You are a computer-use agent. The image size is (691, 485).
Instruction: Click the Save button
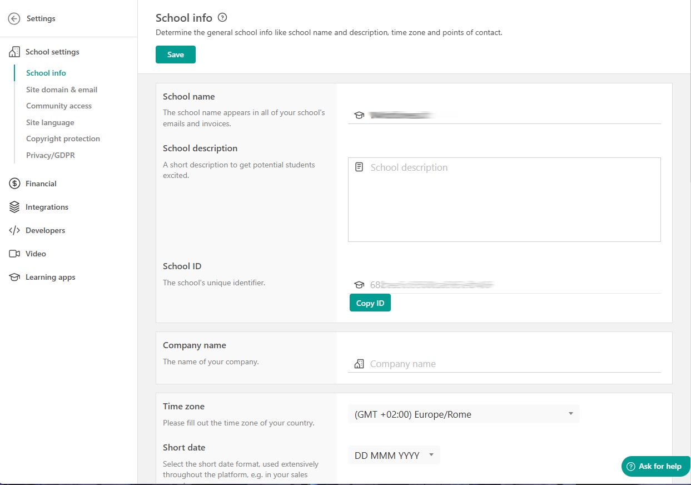(175, 55)
